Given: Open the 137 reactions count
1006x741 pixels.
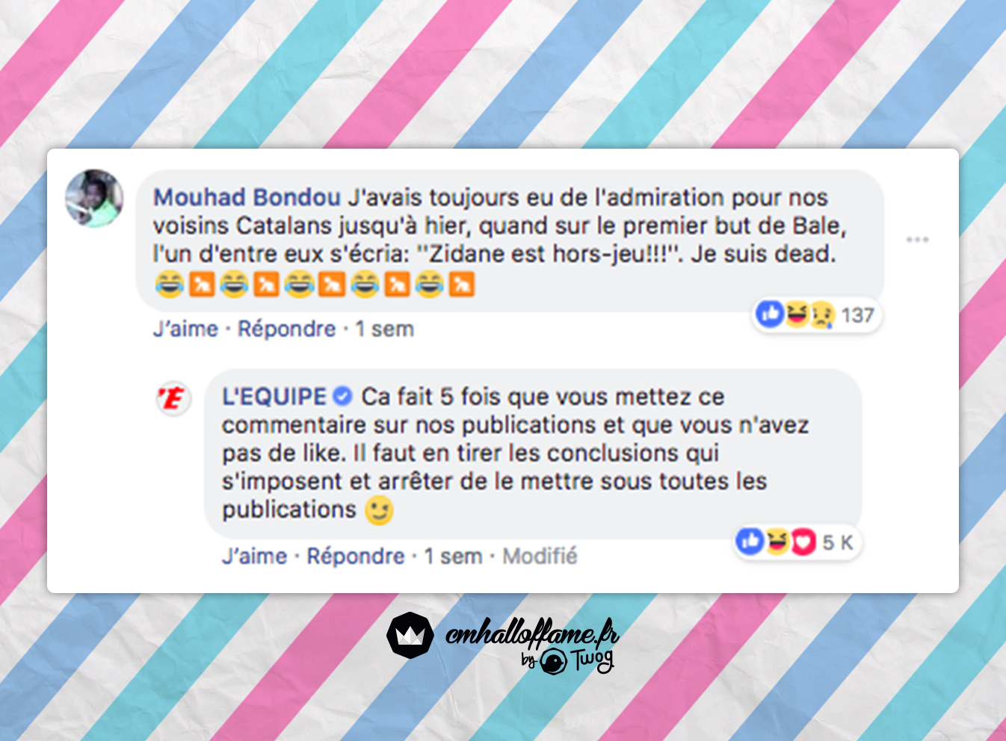Looking at the screenshot, I should 857,315.
